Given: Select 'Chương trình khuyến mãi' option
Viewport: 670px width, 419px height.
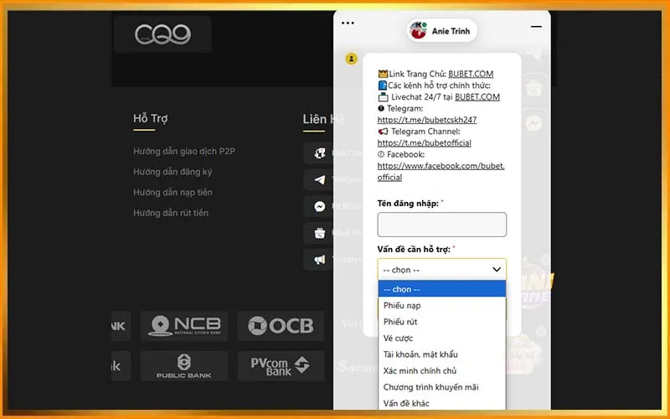Looking at the screenshot, I should click(442, 387).
